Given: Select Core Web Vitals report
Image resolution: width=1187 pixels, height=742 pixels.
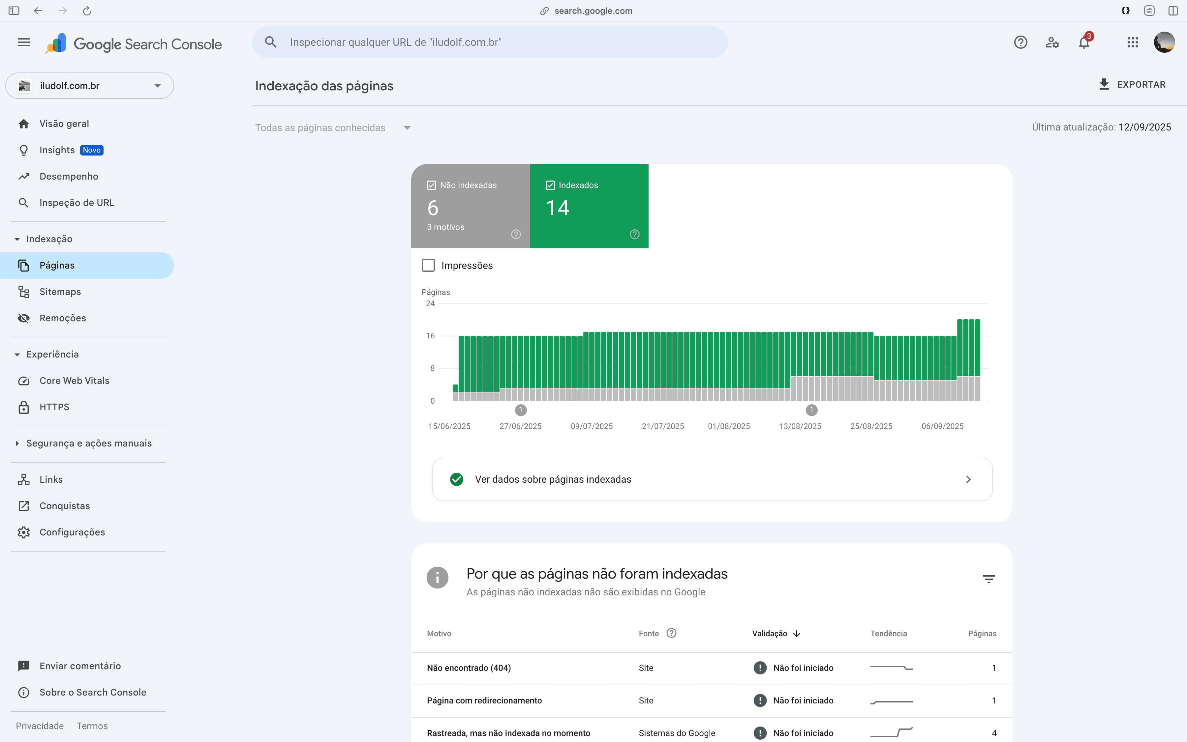Looking at the screenshot, I should (74, 380).
